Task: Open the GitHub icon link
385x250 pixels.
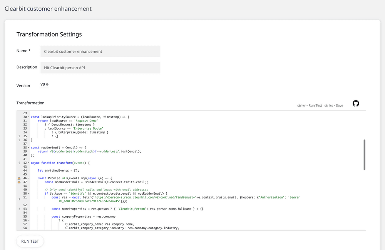Action: pos(356,103)
